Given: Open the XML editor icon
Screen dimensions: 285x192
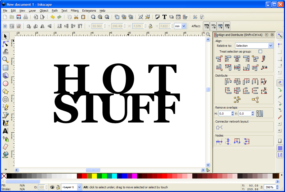Looking at the screenshot, I should click(x=178, y=17).
